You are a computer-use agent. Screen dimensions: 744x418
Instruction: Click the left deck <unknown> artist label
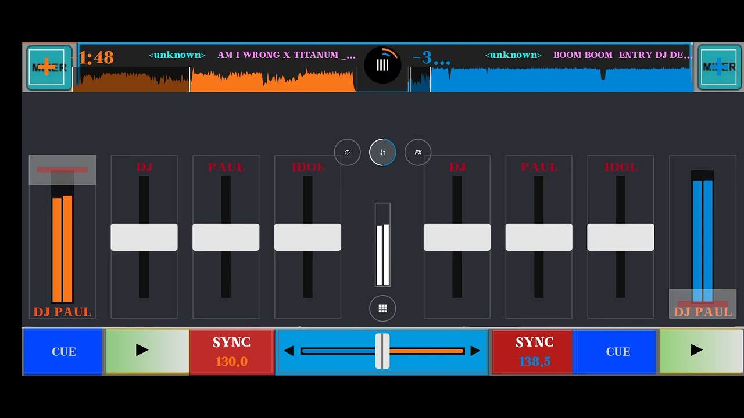click(x=177, y=55)
